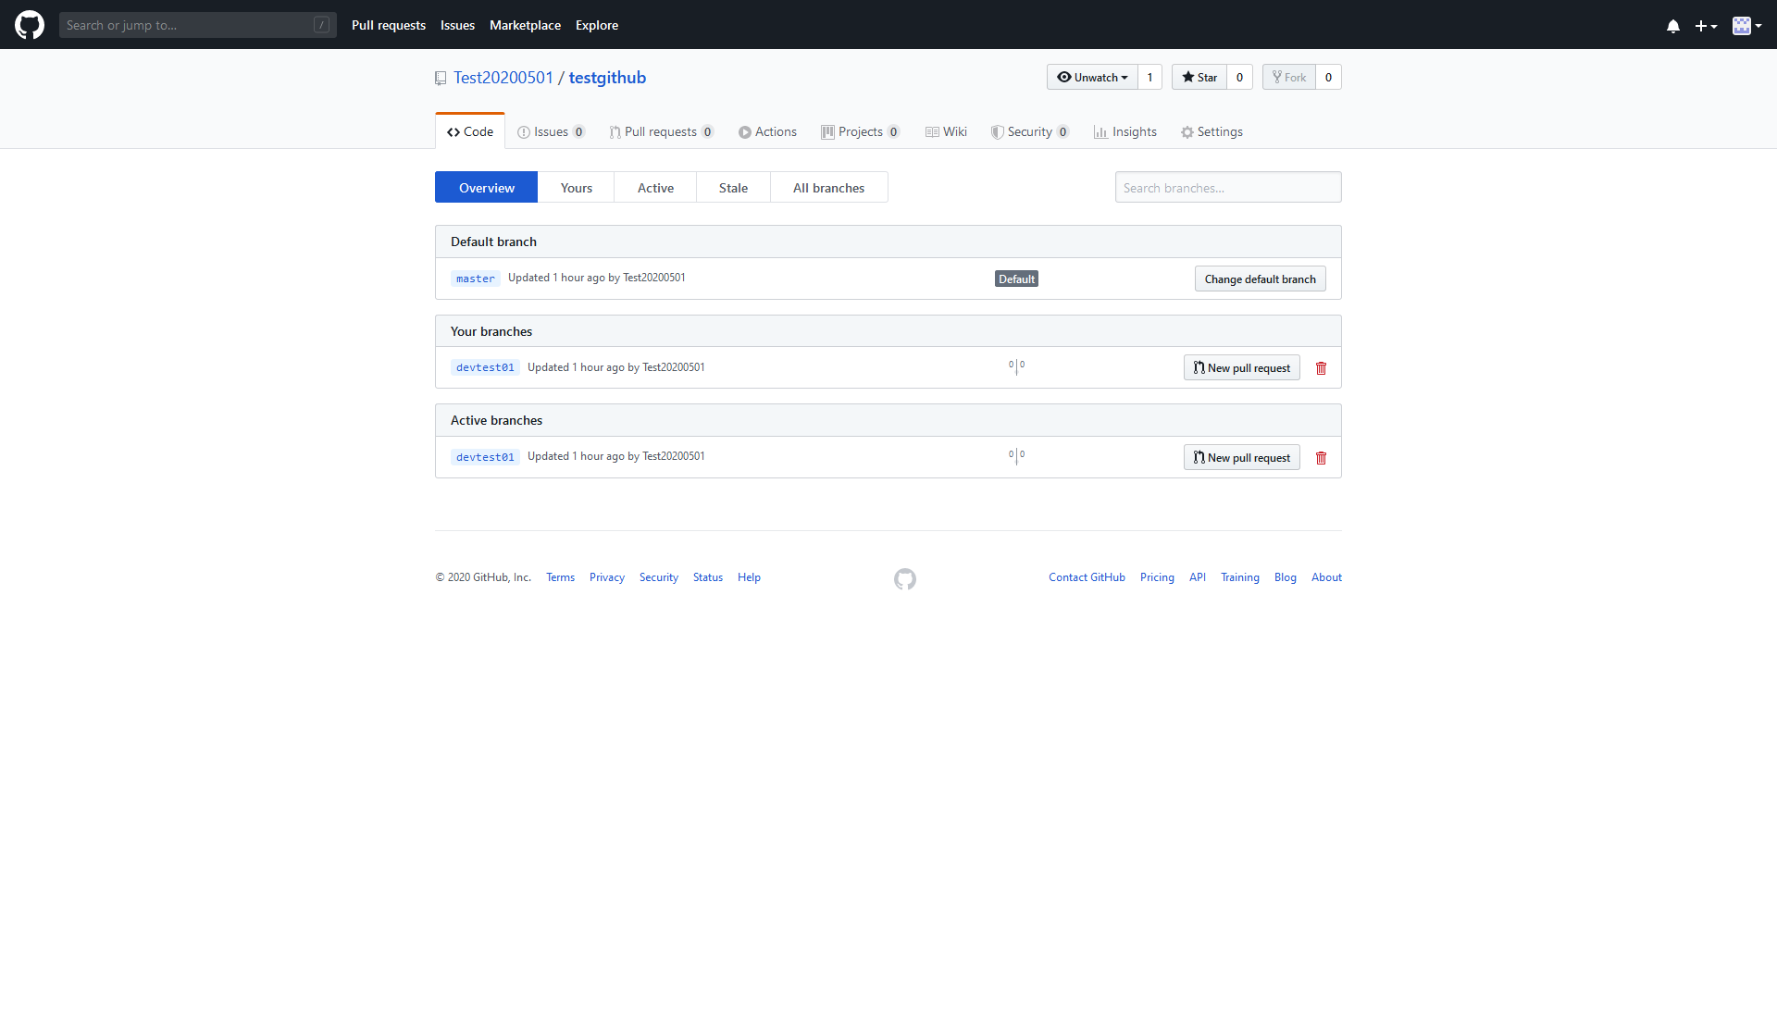Open Test20200501 author link in master row
This screenshot has width=1777, height=1016.
(654, 278)
